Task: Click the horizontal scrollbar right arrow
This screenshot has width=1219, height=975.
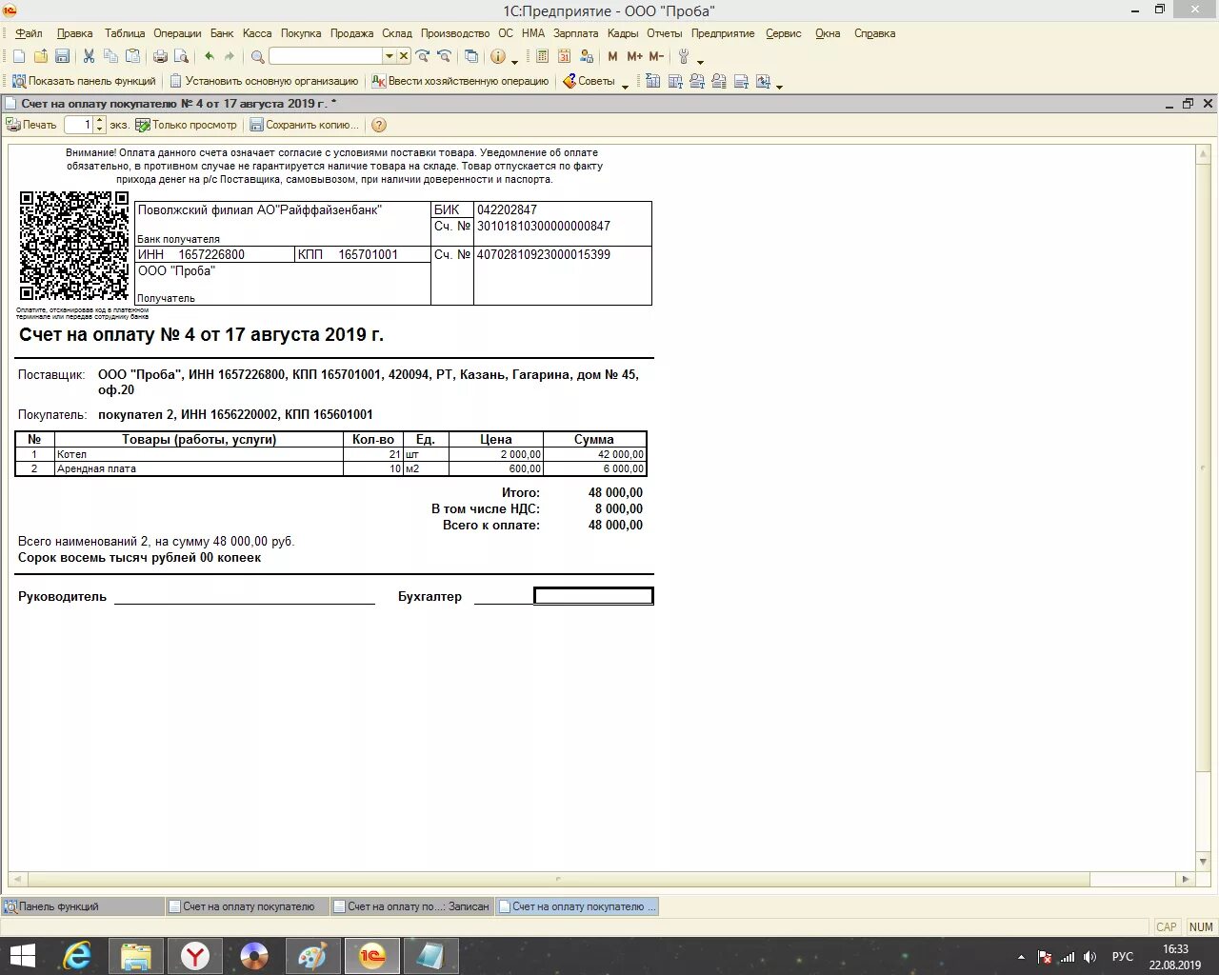Action: (1185, 879)
